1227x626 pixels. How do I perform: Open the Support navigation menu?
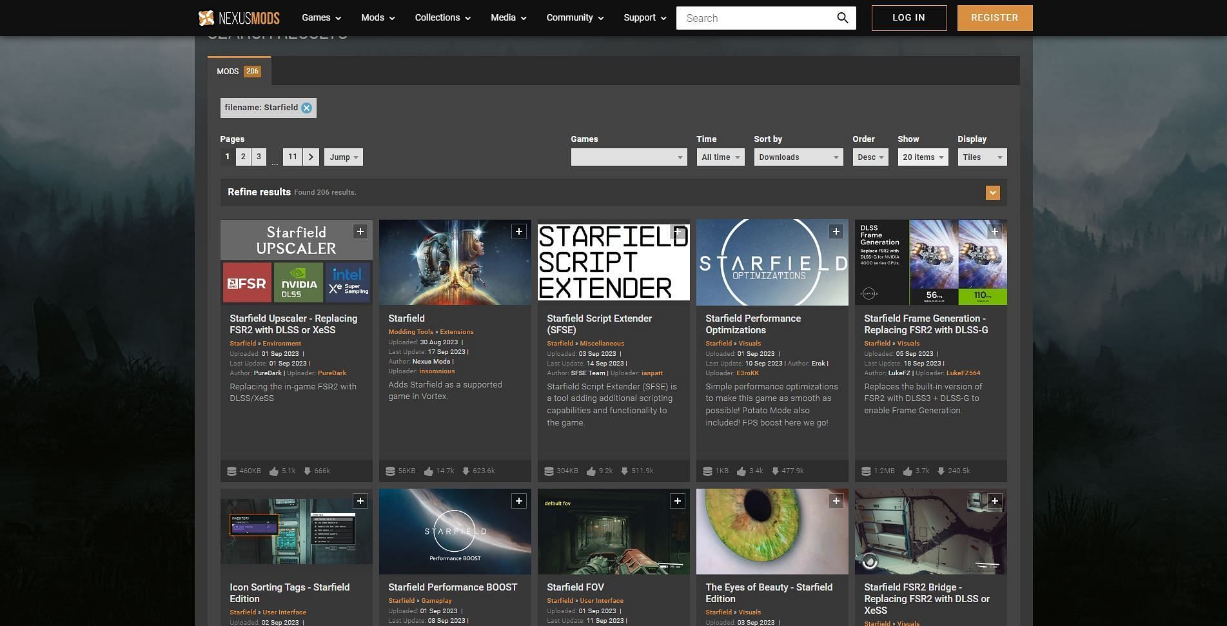(645, 18)
